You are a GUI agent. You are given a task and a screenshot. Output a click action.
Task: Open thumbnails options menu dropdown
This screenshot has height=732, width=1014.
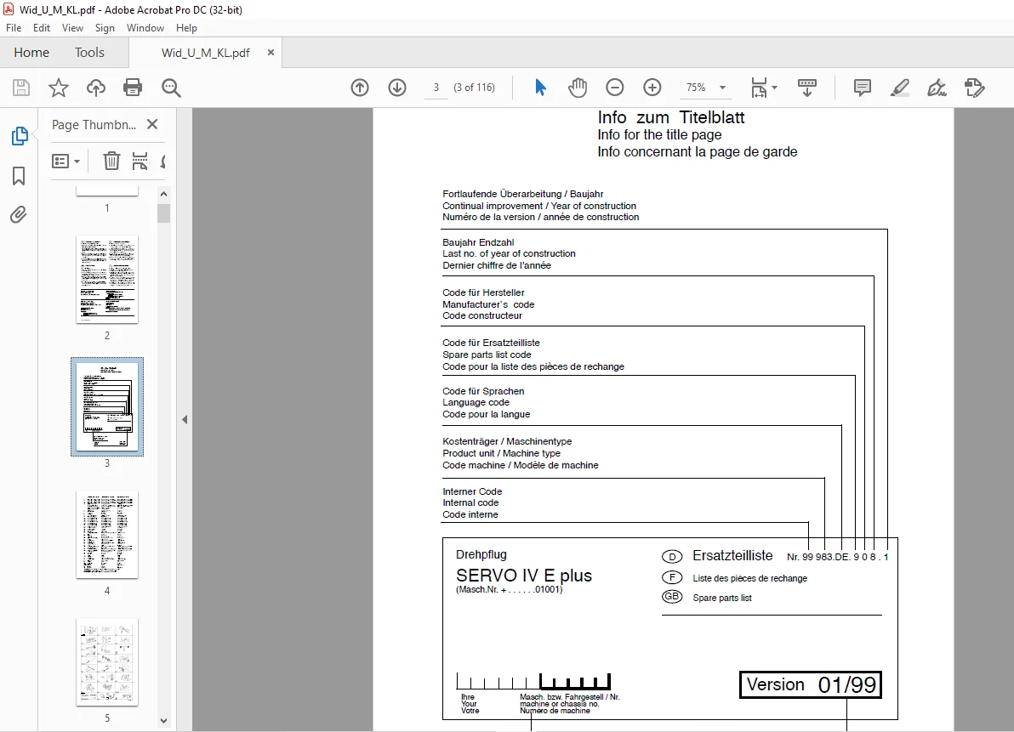pos(66,161)
